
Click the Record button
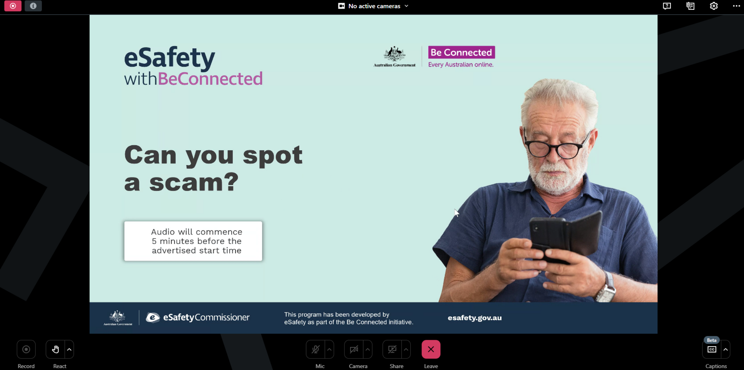tap(26, 349)
